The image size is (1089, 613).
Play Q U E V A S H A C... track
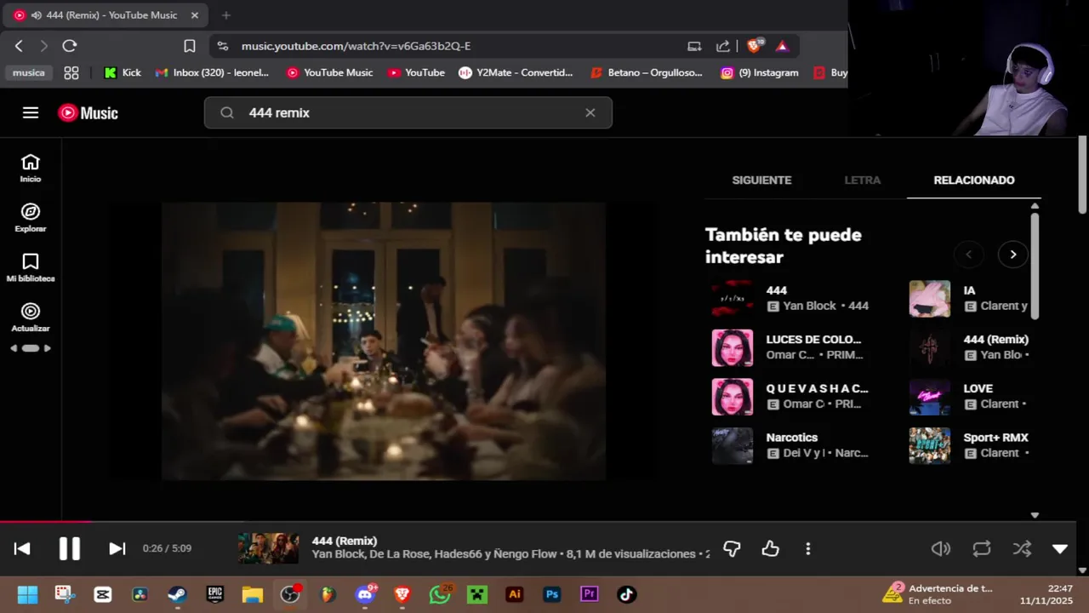click(733, 397)
